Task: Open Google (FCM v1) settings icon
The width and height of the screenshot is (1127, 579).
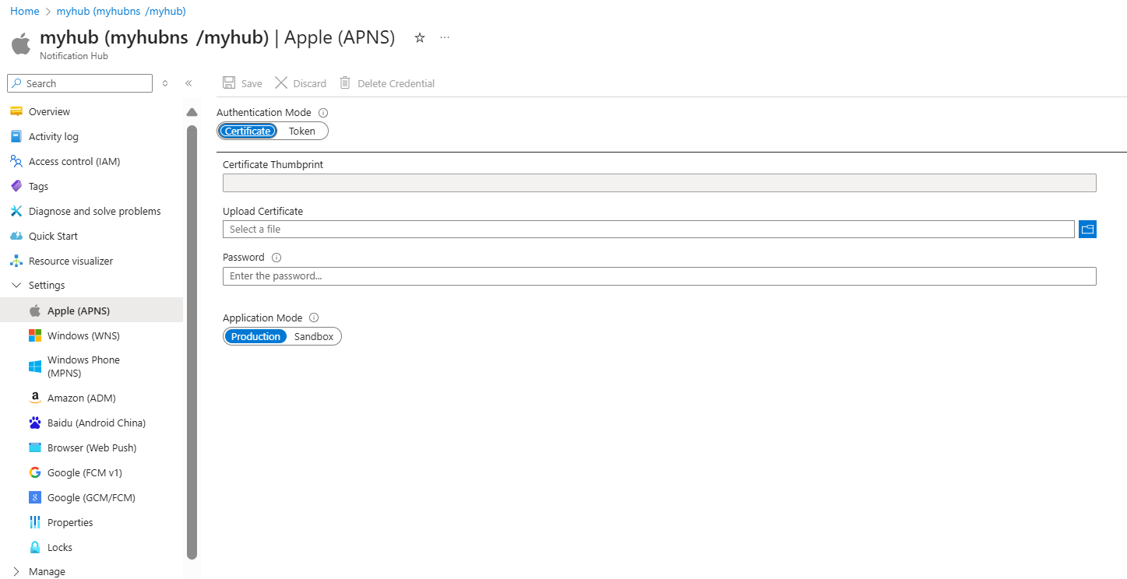Action: [34, 472]
